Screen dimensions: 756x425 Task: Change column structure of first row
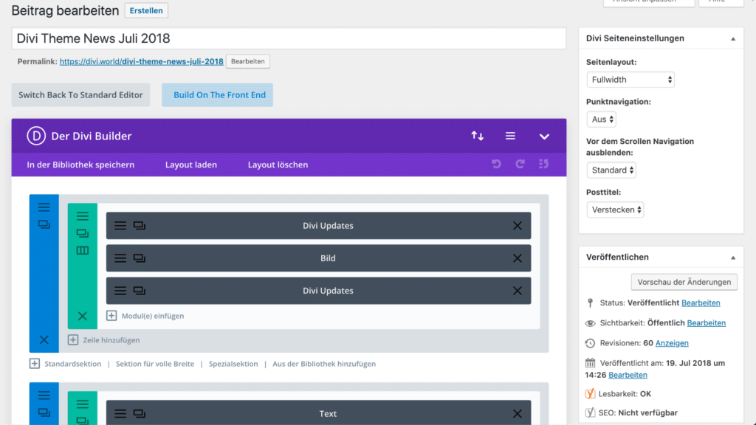point(83,251)
